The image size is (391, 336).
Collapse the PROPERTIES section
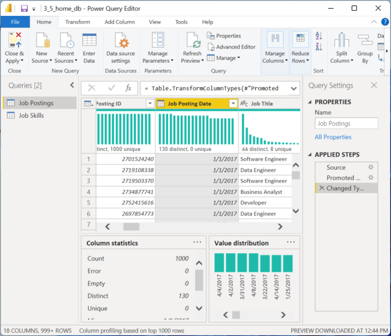310,102
